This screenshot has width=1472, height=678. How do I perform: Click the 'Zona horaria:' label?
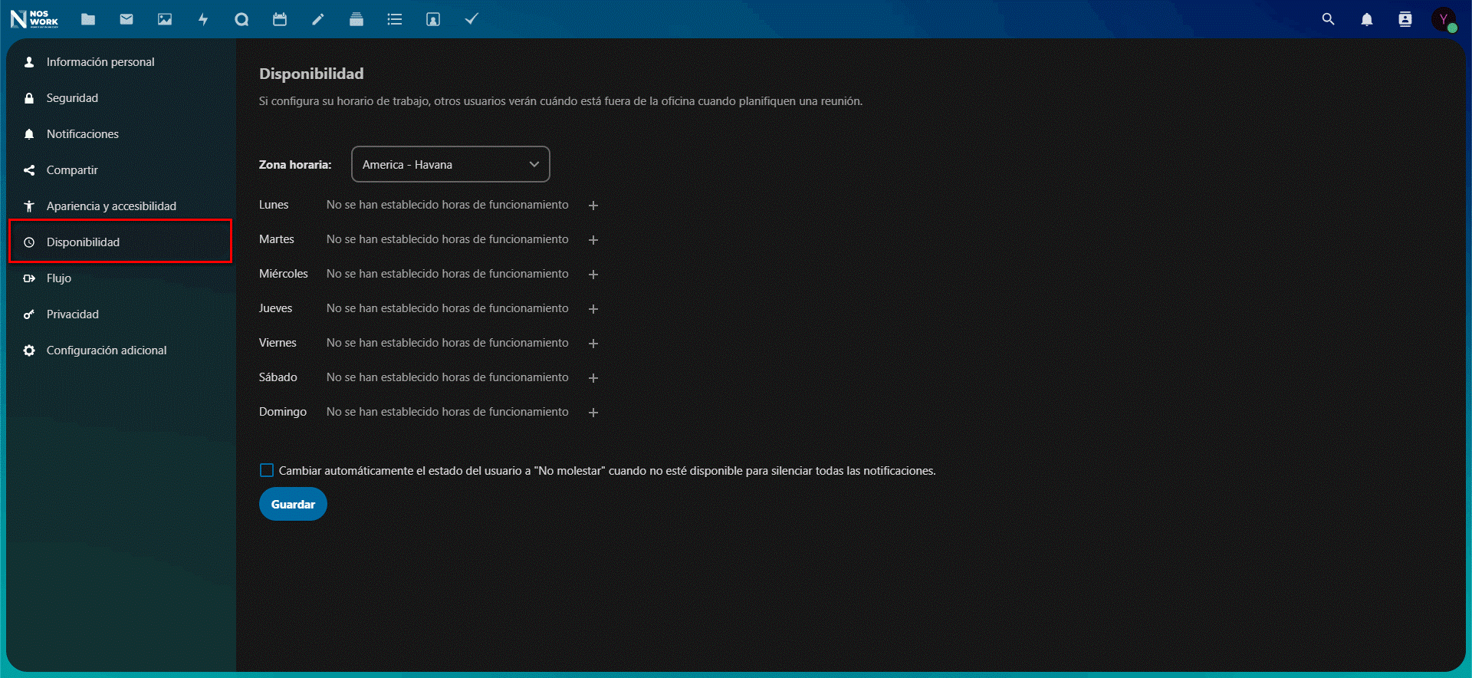295,165
